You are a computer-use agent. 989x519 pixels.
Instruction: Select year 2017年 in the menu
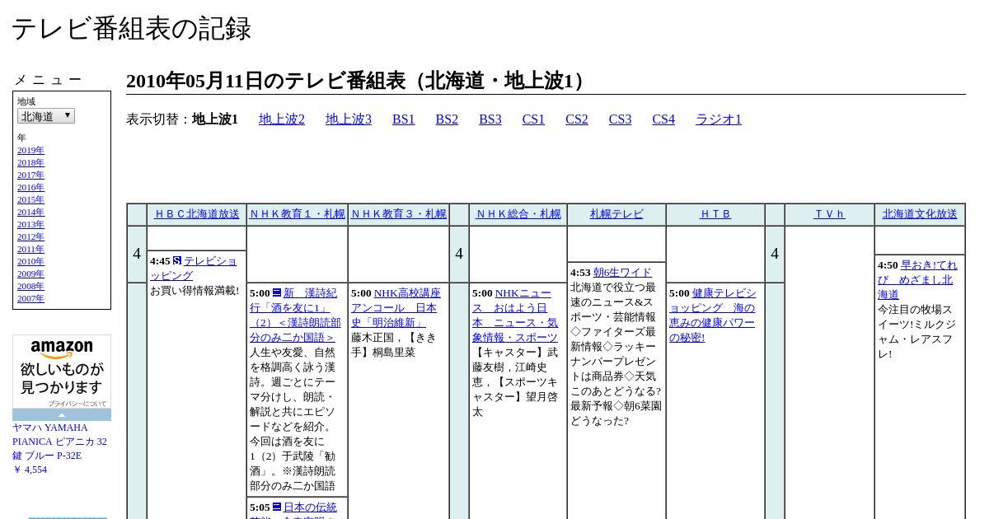pos(30,175)
